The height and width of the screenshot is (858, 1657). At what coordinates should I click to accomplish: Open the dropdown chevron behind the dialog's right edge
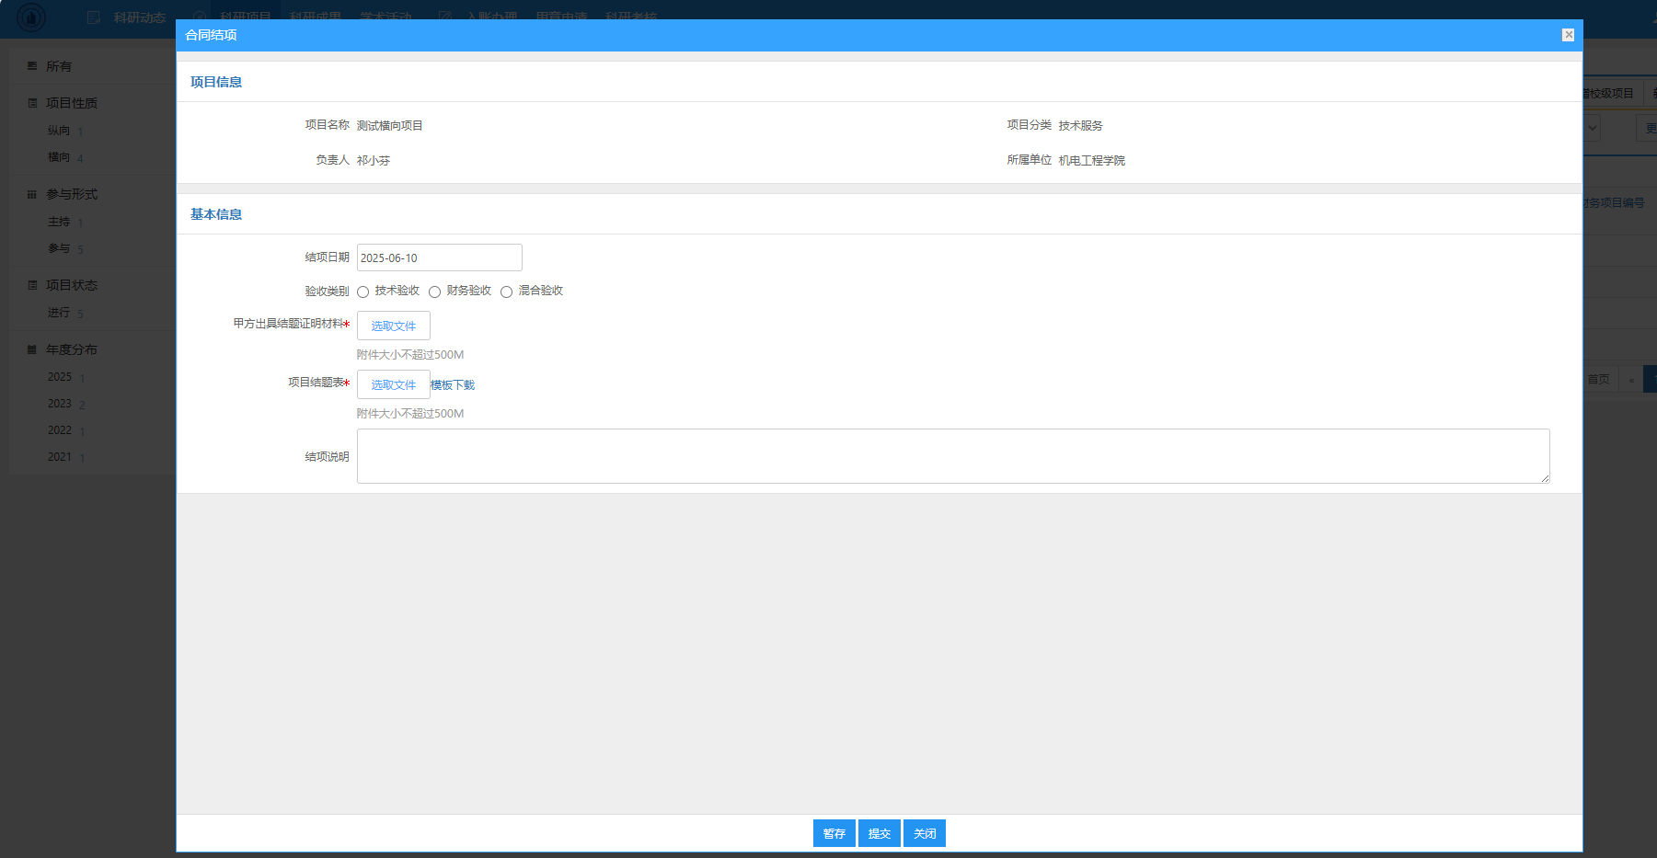tap(1593, 128)
